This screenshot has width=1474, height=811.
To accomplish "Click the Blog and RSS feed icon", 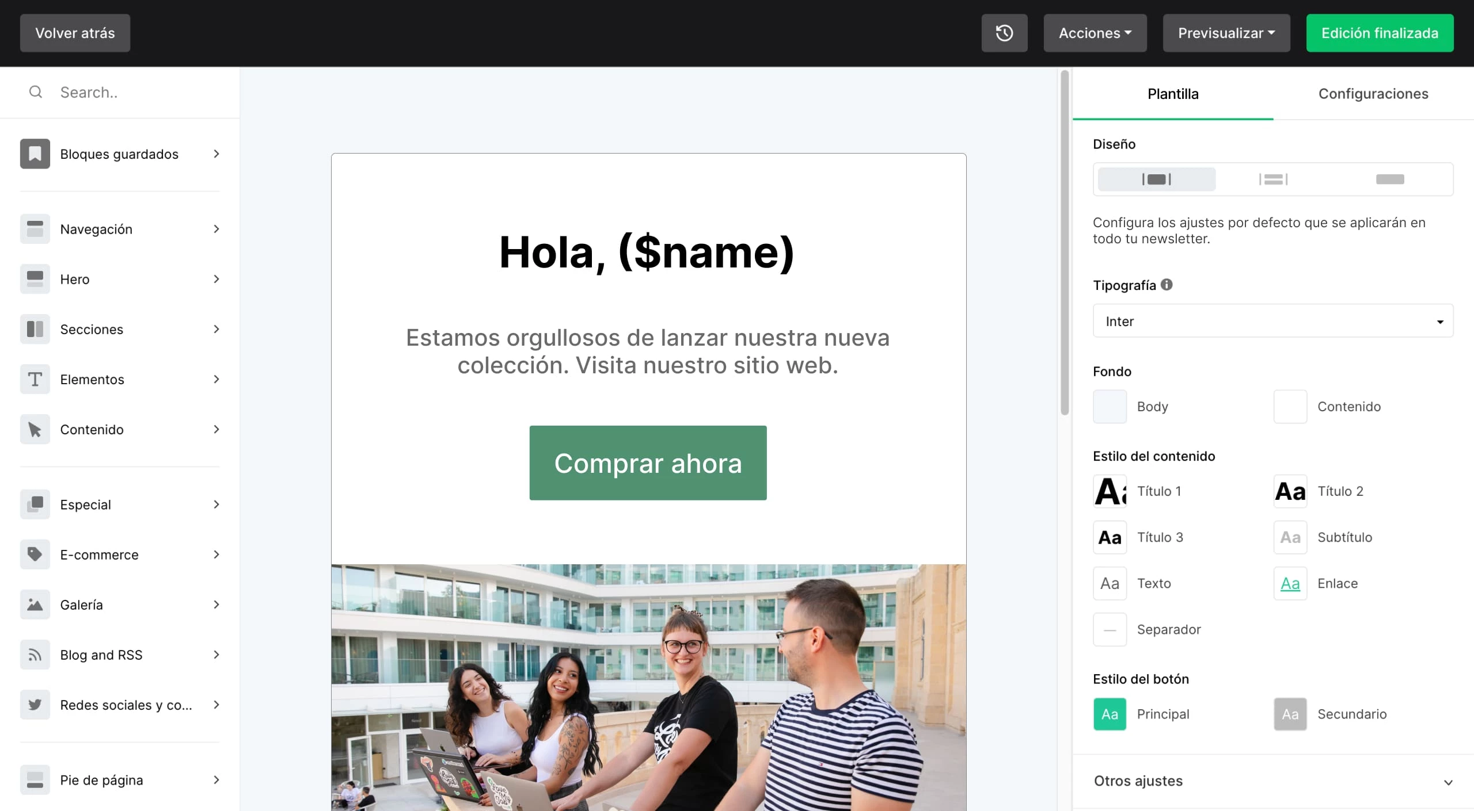I will 35,655.
